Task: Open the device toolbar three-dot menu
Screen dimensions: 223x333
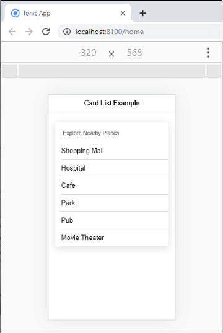Action: tap(208, 53)
